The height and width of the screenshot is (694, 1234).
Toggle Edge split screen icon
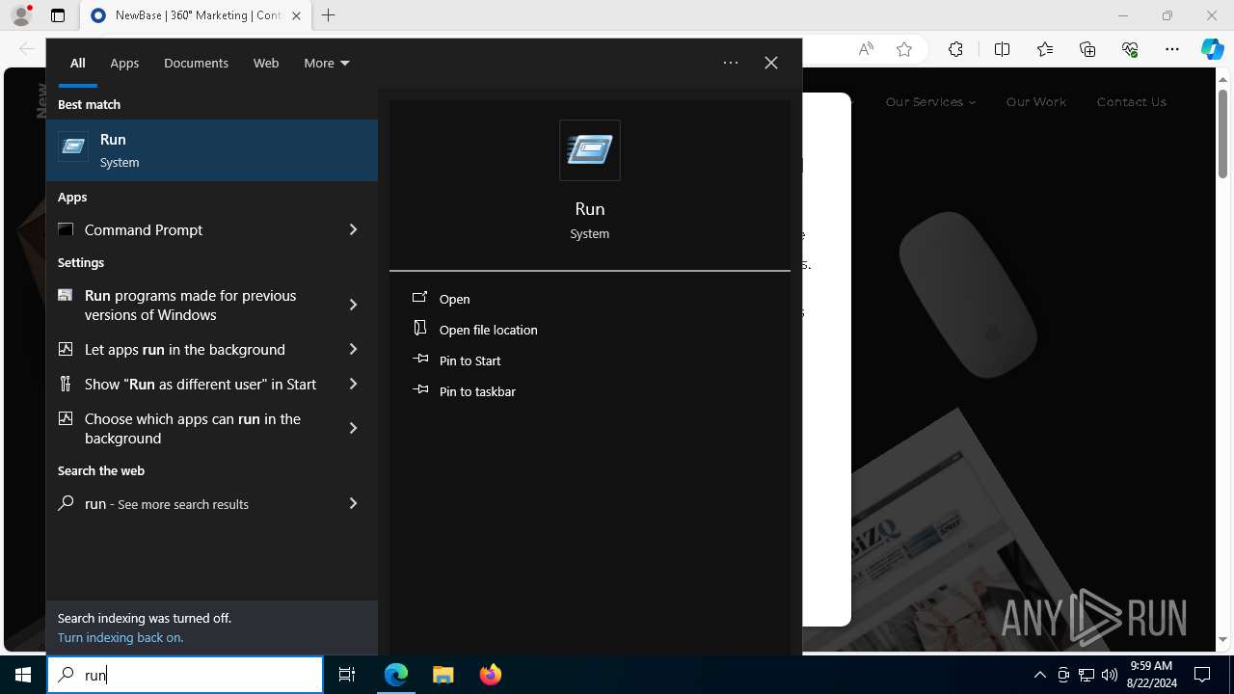tap(1002, 49)
